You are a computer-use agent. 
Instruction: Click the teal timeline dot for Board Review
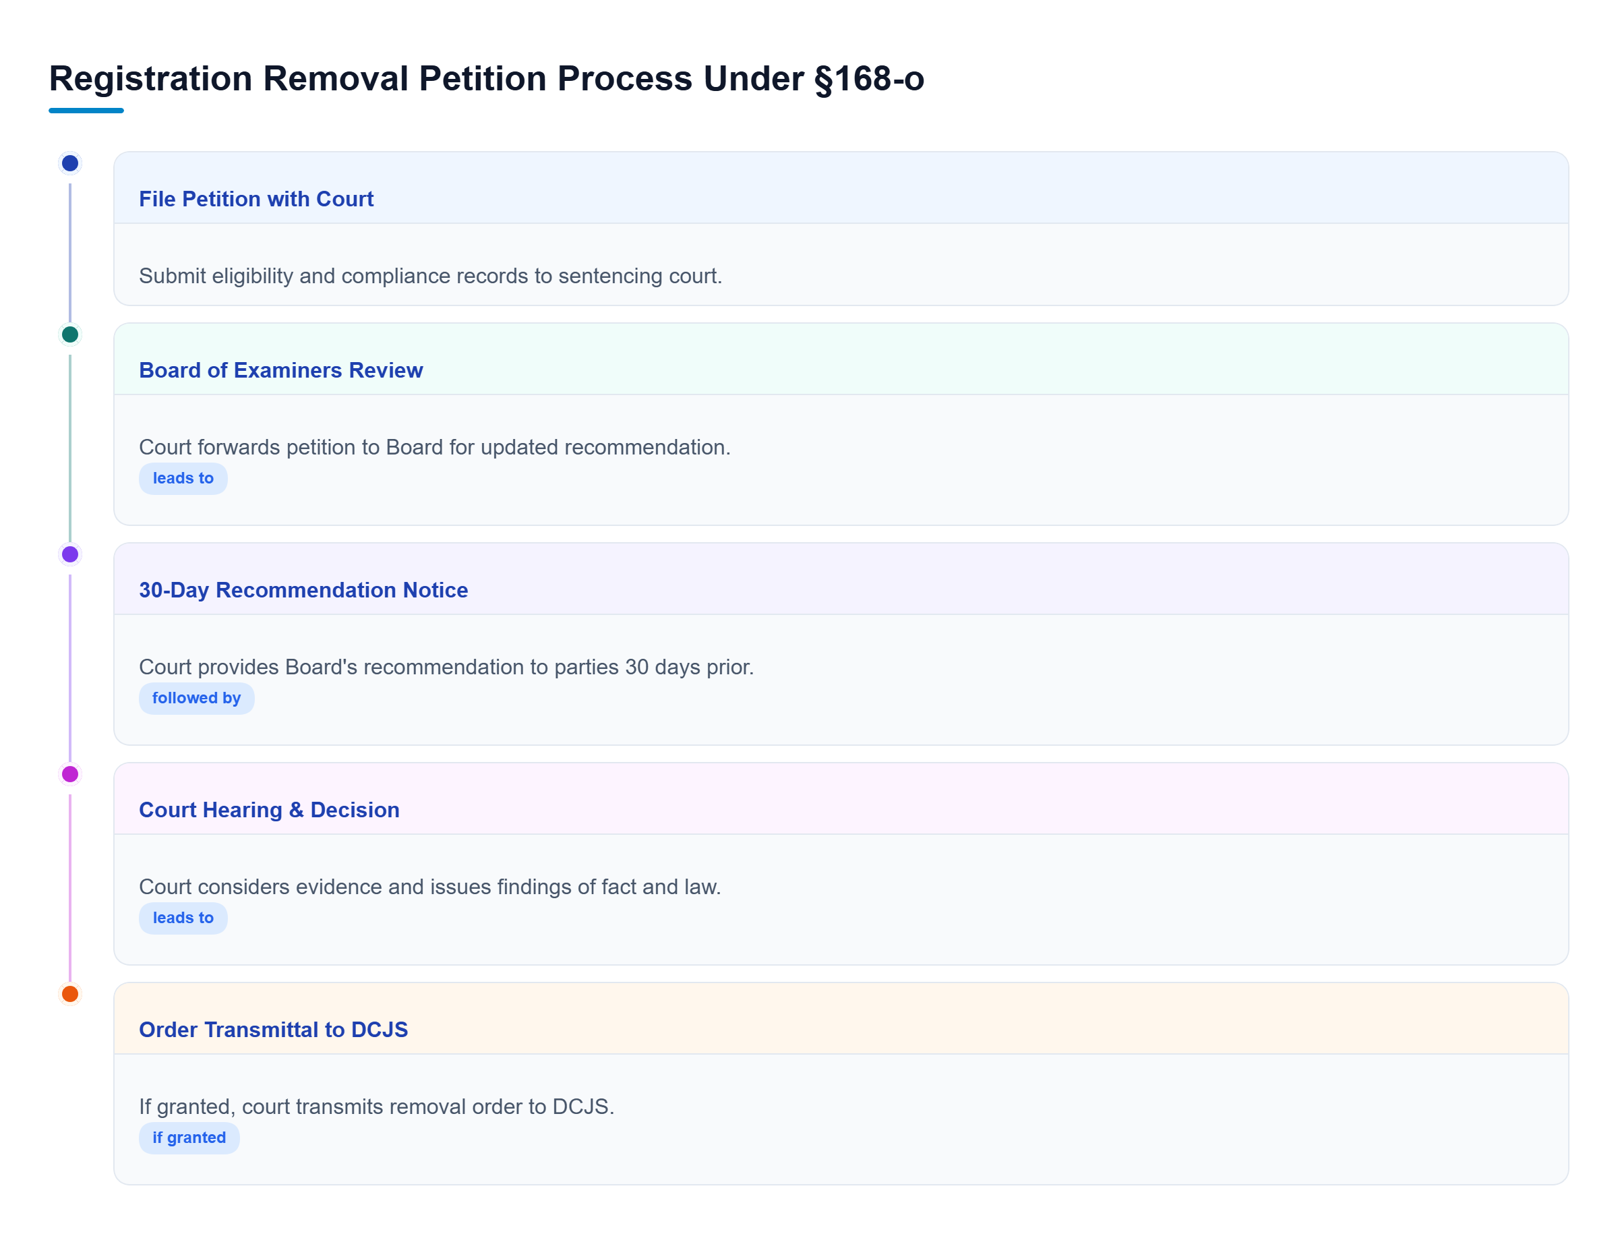pyautogui.click(x=69, y=334)
